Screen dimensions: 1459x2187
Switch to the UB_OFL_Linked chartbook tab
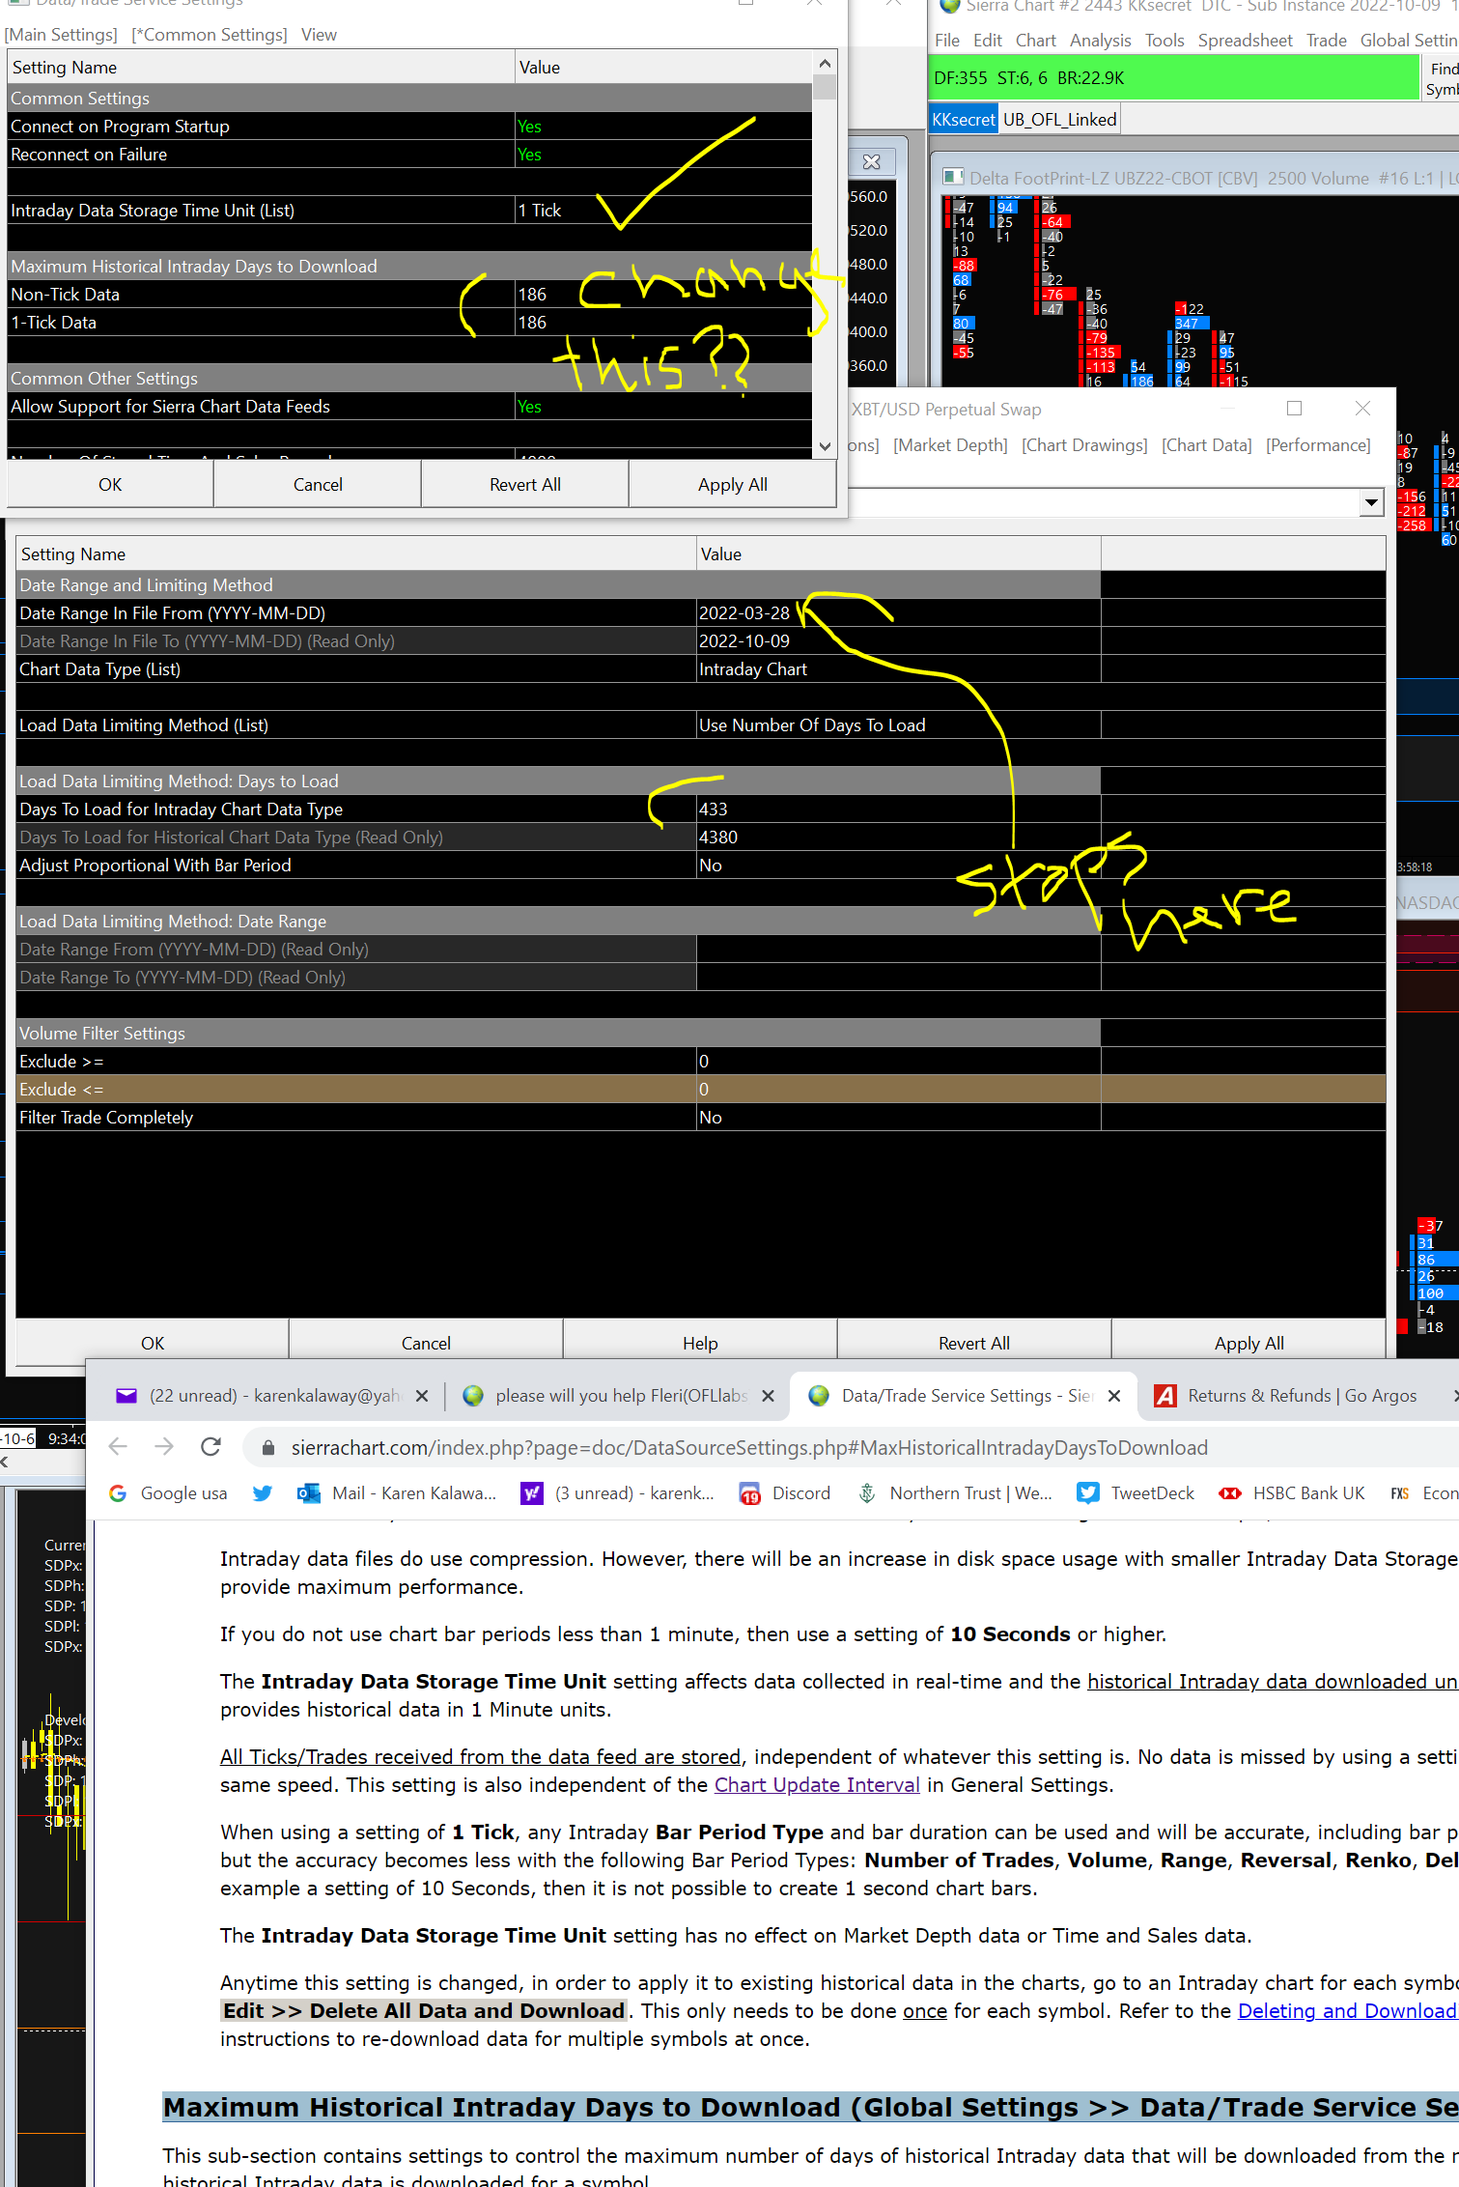click(x=1060, y=120)
